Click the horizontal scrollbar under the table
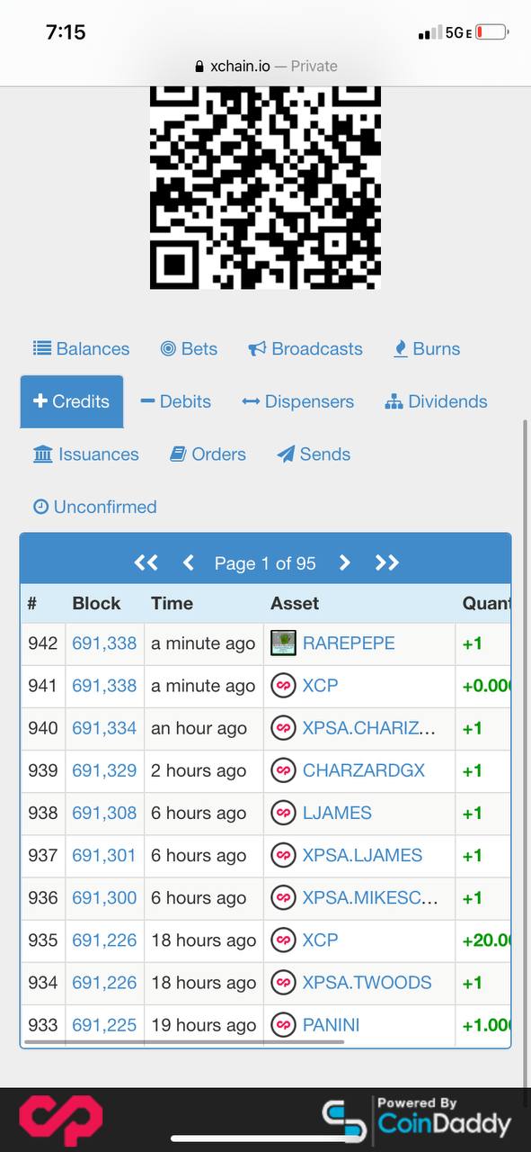Image resolution: width=531 pixels, height=1152 pixels. coord(184,1042)
